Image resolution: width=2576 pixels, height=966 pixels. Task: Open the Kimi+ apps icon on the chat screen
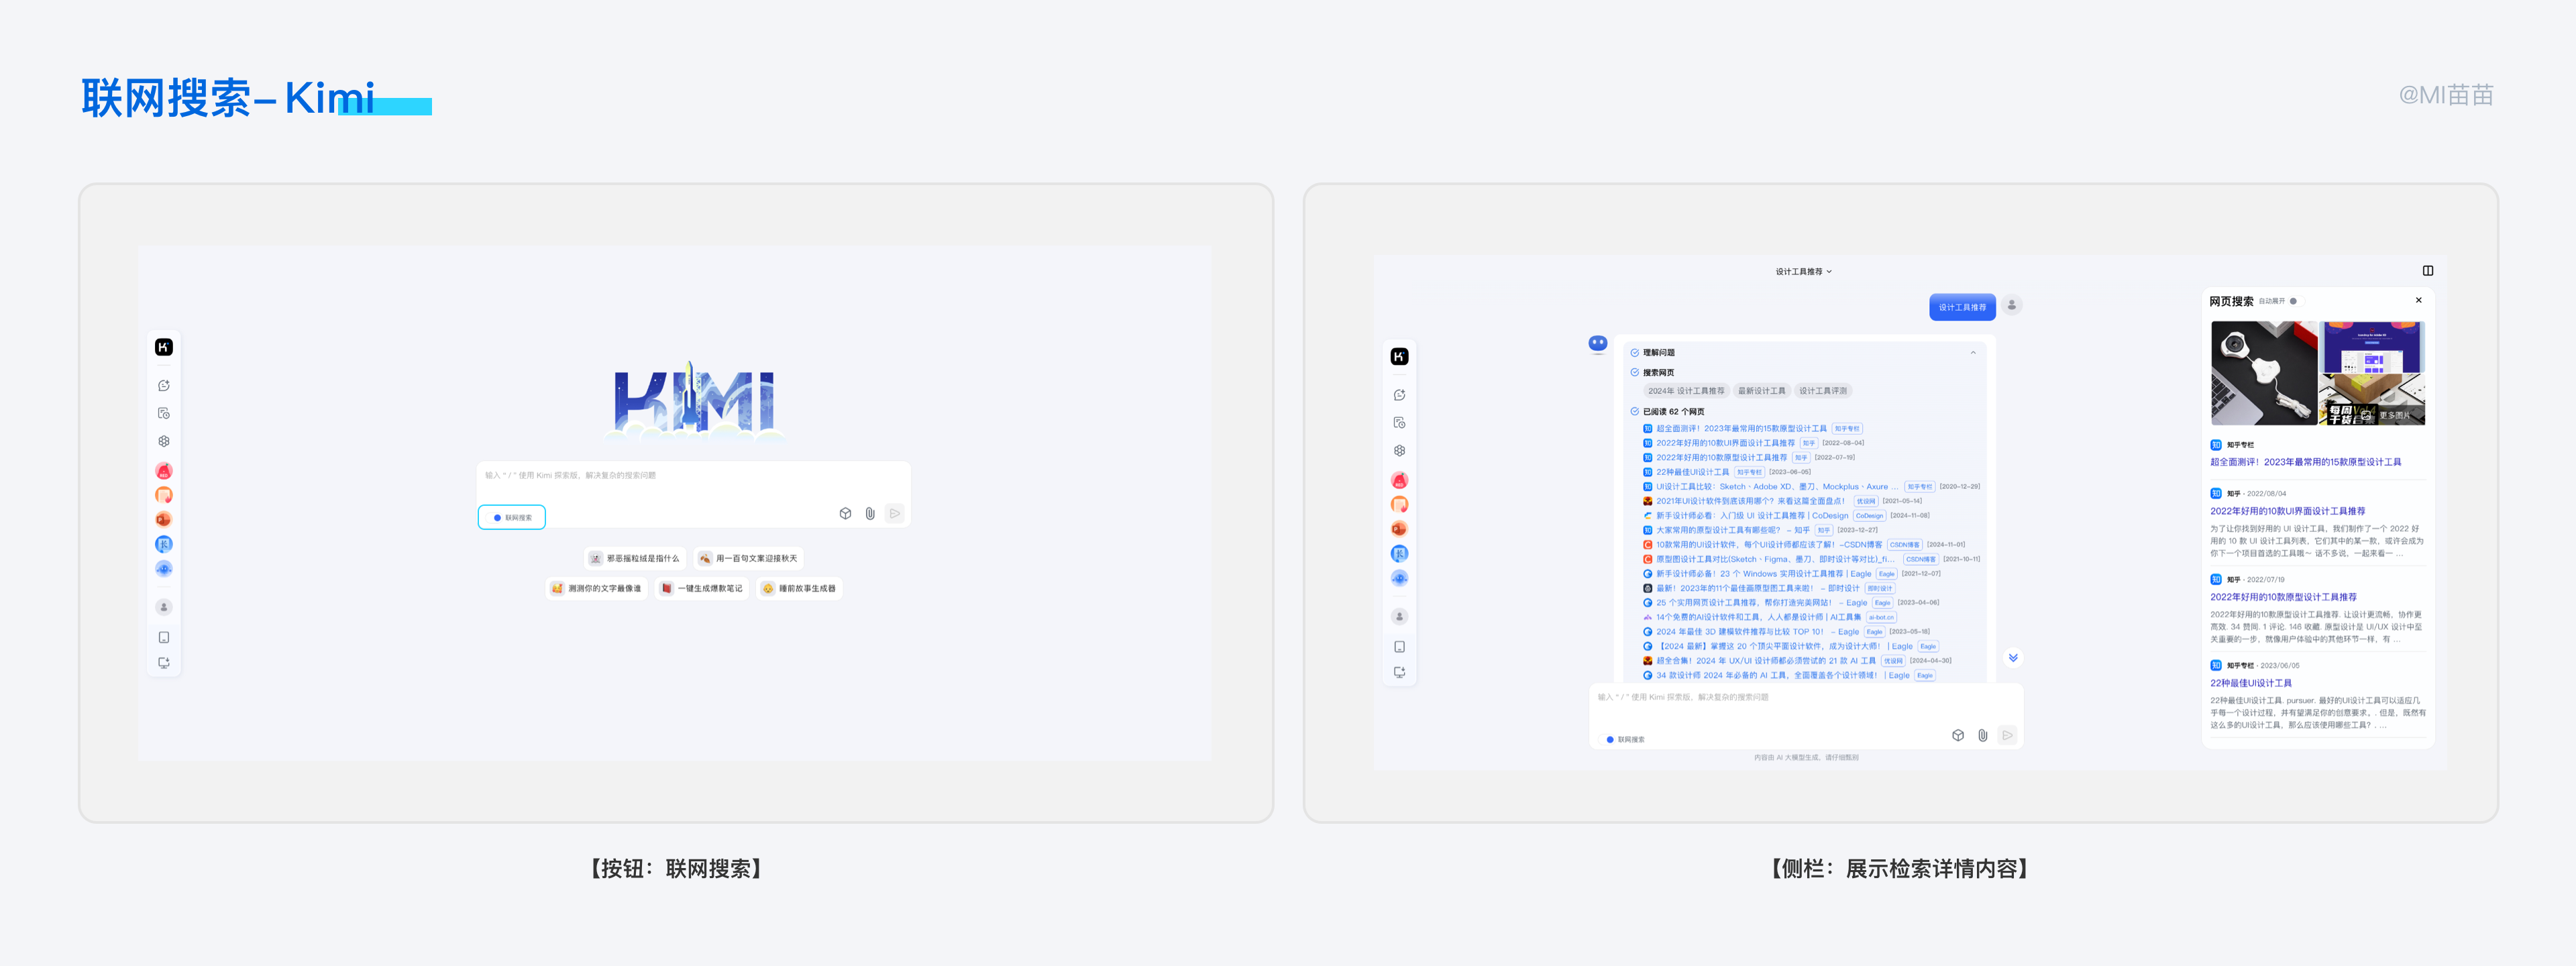(1399, 451)
